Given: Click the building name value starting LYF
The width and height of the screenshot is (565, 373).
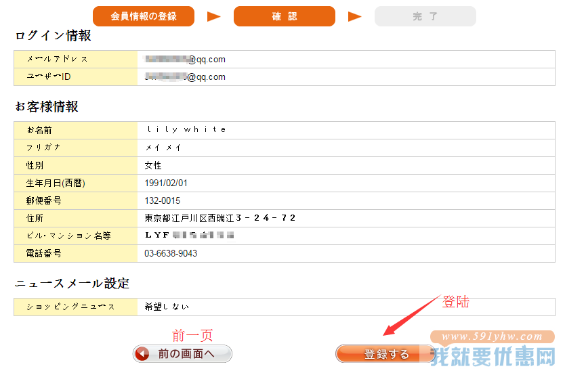Looking at the screenshot, I should pyautogui.click(x=190, y=236).
